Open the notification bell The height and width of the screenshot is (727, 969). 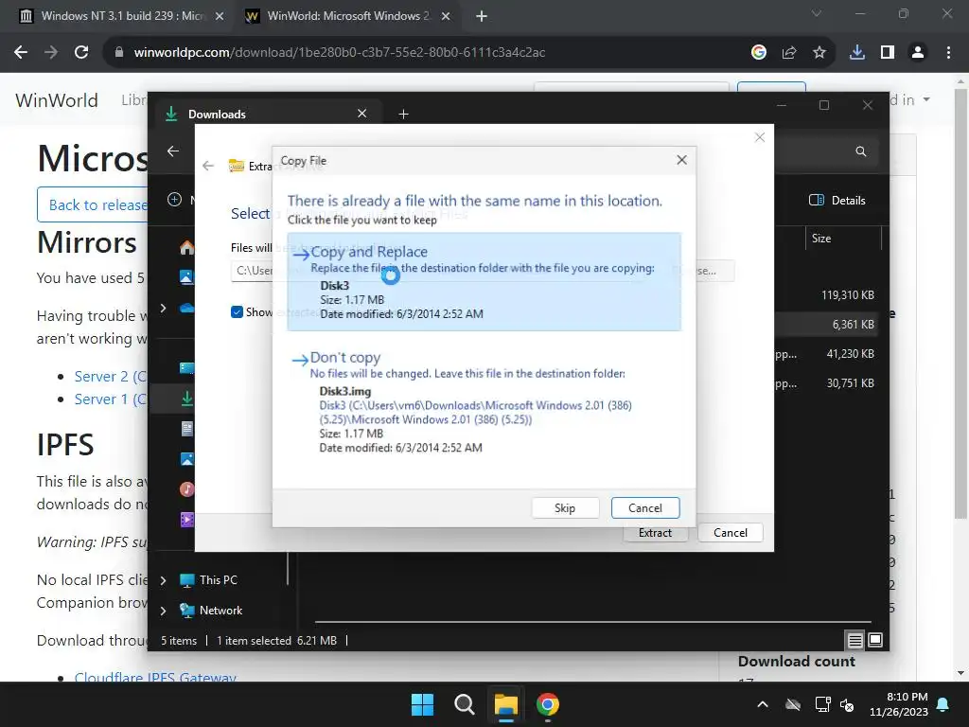[943, 704]
